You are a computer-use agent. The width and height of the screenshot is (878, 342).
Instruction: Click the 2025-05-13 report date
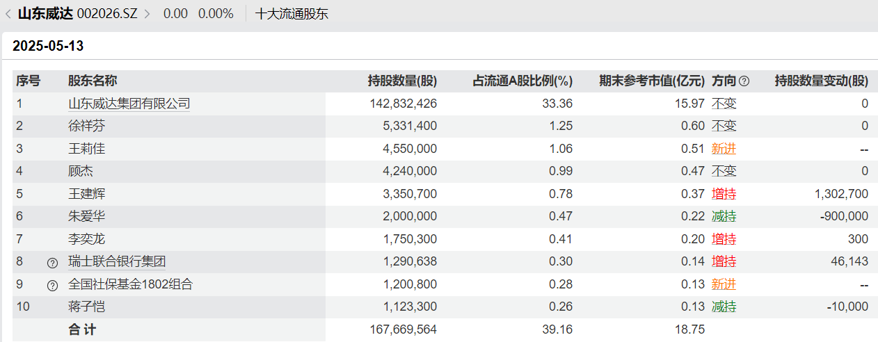pyautogui.click(x=48, y=47)
